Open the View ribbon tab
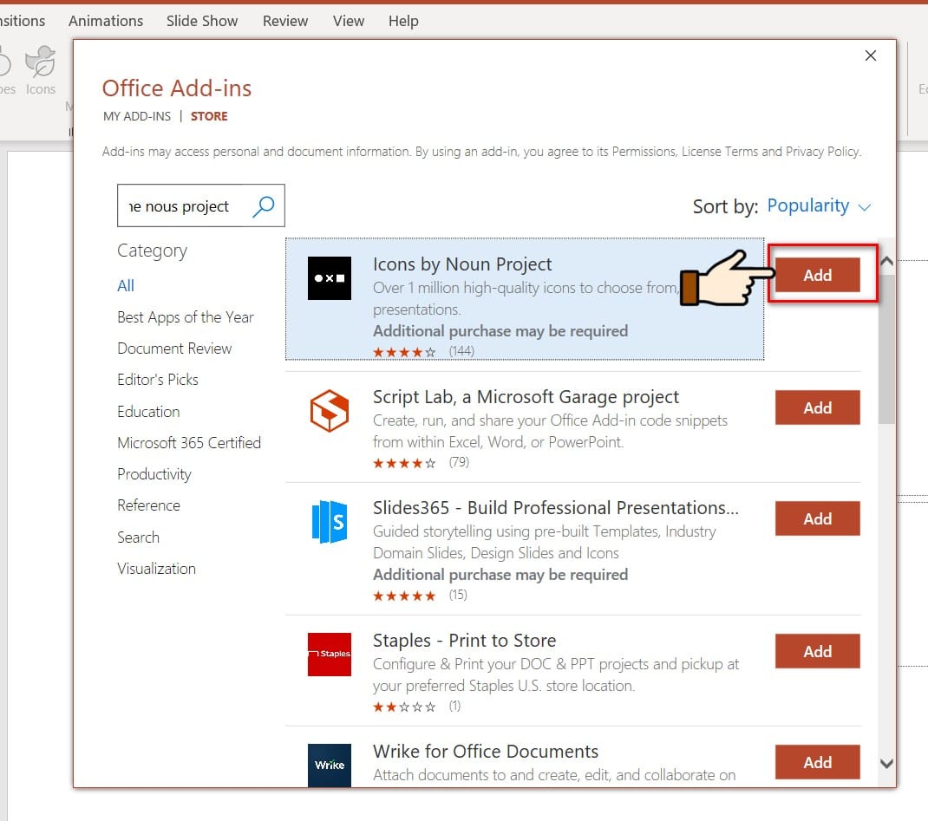Viewport: 928px width, 821px height. point(349,22)
